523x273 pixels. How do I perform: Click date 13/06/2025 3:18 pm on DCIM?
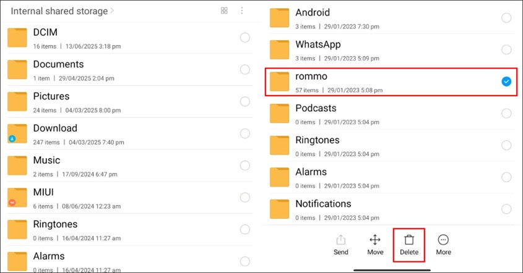click(93, 46)
